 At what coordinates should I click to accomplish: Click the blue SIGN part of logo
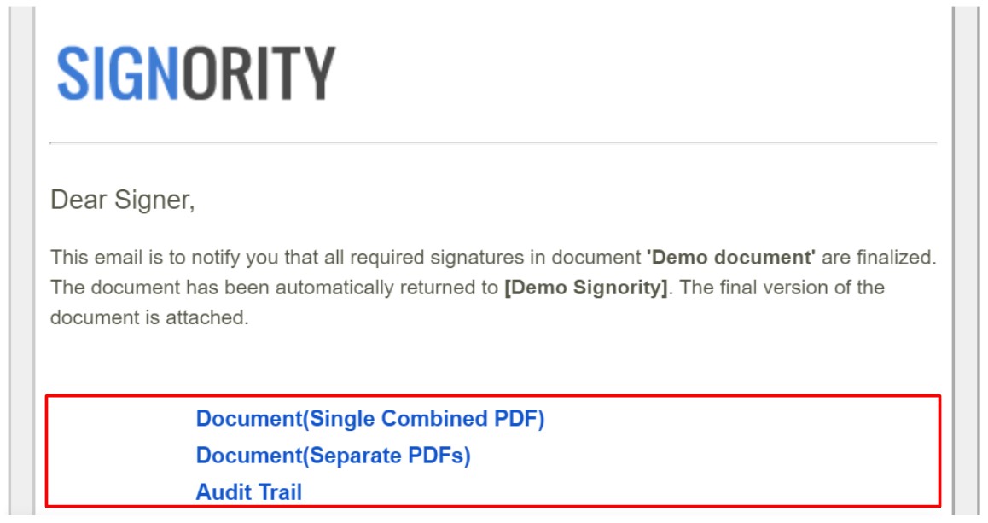118,73
